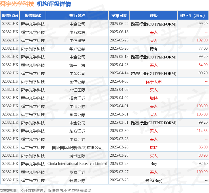Click the heading 机构评级详情

pos(54,4)
